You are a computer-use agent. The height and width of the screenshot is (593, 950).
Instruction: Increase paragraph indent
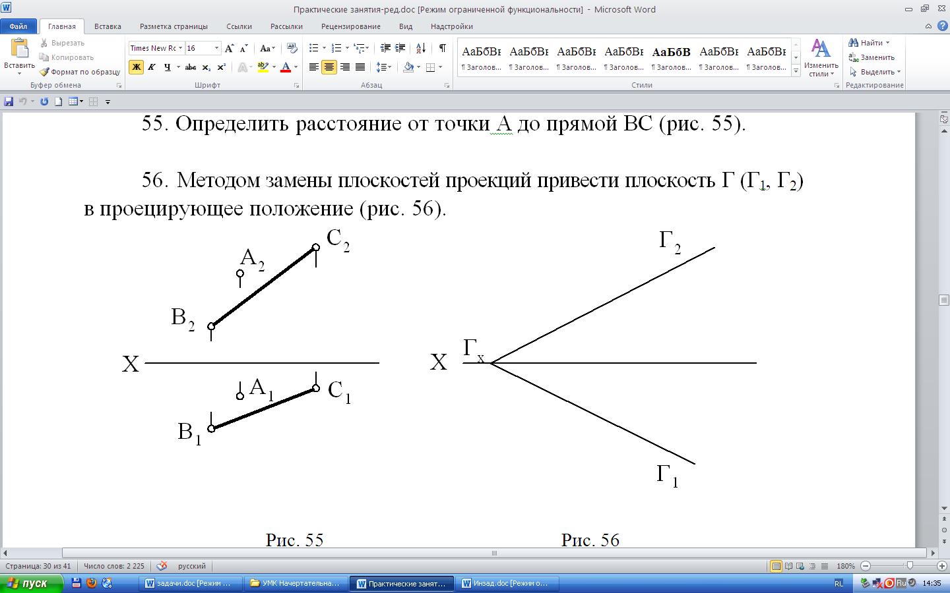tap(400, 48)
